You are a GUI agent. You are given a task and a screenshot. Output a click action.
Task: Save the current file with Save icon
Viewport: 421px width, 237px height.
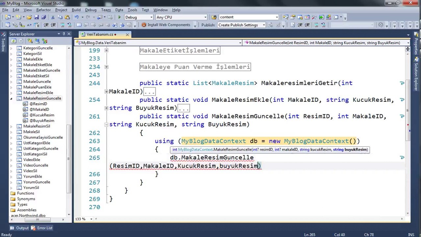click(x=37, y=17)
